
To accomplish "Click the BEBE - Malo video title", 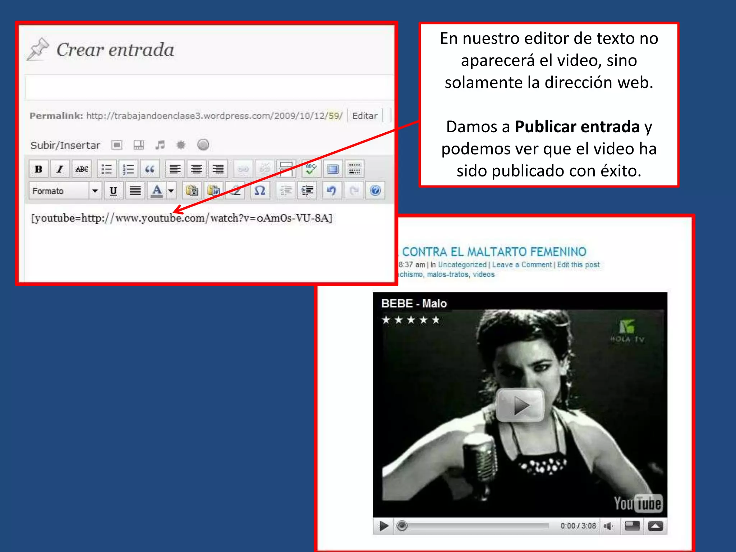I will pyautogui.click(x=414, y=304).
